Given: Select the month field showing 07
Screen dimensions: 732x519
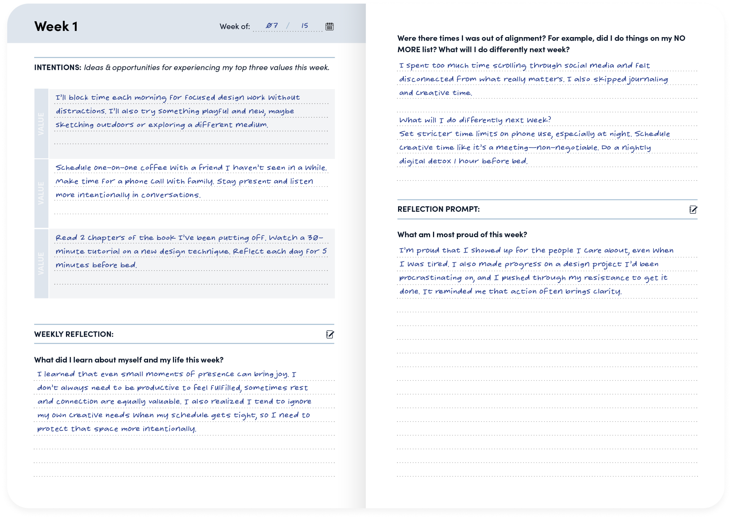Looking at the screenshot, I should tap(272, 26).
